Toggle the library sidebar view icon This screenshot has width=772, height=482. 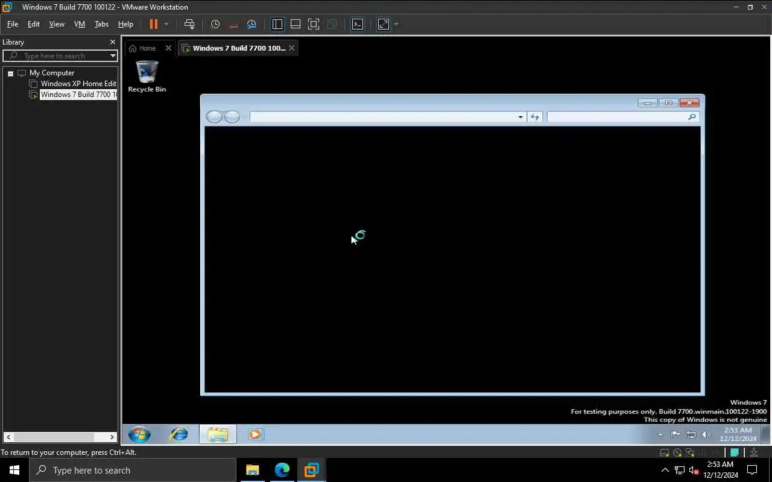tap(277, 24)
